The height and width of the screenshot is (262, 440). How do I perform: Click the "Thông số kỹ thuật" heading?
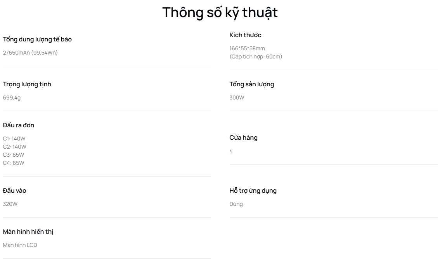tap(220, 12)
